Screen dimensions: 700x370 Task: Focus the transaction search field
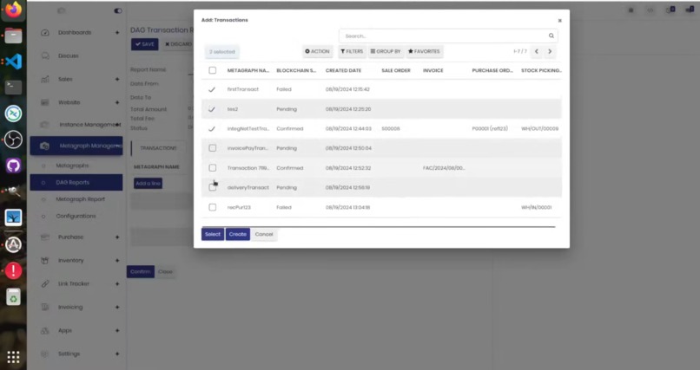coord(448,36)
